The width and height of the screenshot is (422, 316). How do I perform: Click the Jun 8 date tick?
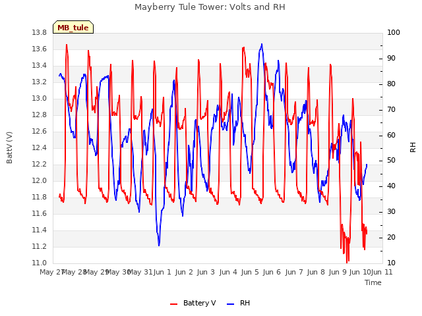pyautogui.click(x=316, y=273)
